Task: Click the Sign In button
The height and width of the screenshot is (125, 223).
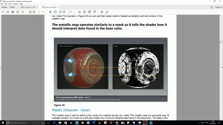Action: tap(218, 7)
